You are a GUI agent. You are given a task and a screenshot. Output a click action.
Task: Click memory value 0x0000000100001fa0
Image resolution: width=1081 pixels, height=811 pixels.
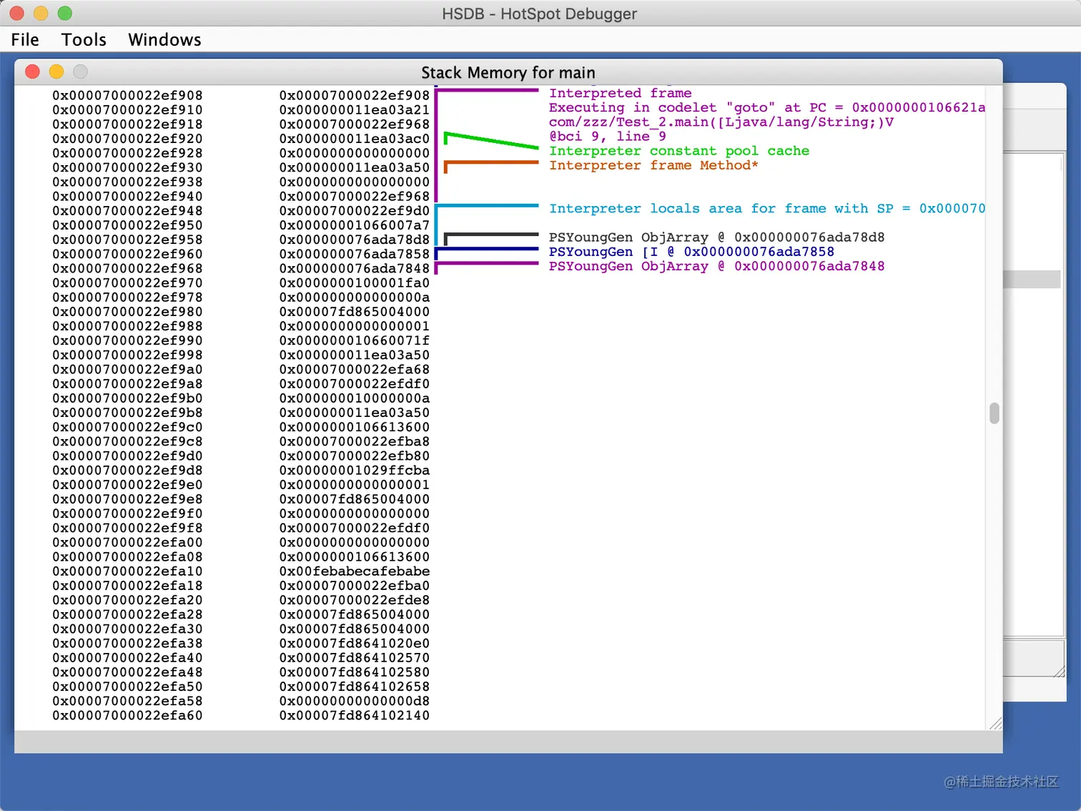355,283
